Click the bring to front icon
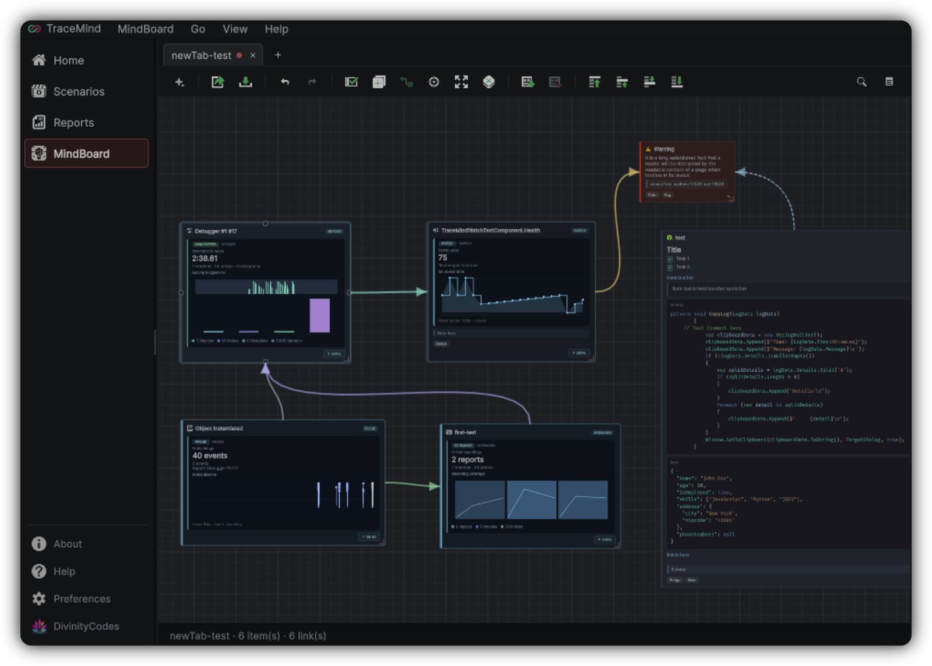Viewport: 932px width, 666px height. [594, 82]
